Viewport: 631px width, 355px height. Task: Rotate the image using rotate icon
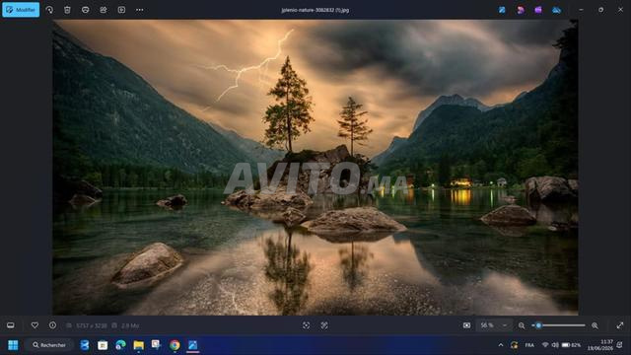click(49, 10)
